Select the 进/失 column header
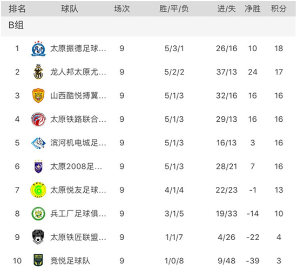Image resolution: width=297 pixels, height=272 pixels. [x=227, y=9]
